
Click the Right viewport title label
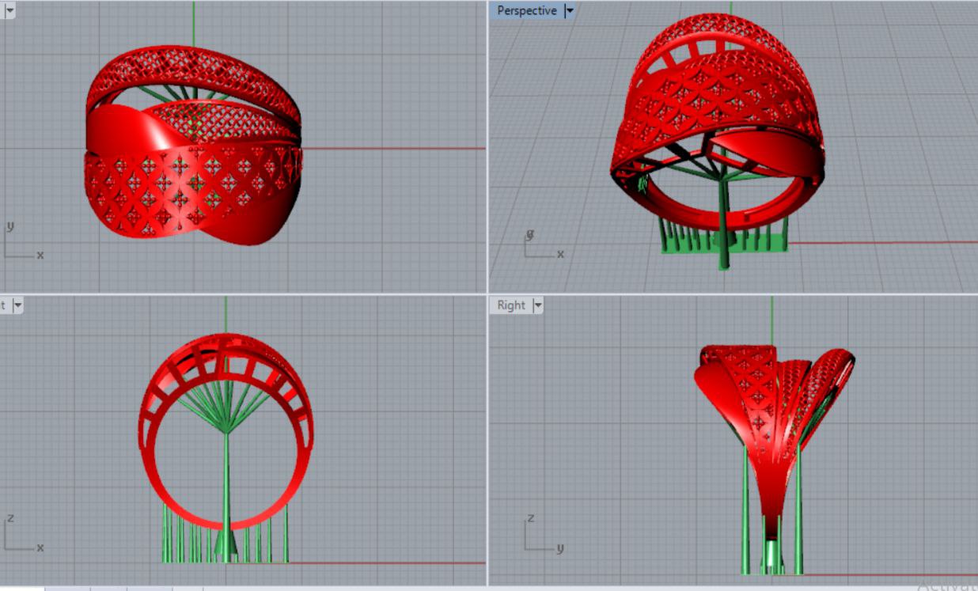pos(511,305)
